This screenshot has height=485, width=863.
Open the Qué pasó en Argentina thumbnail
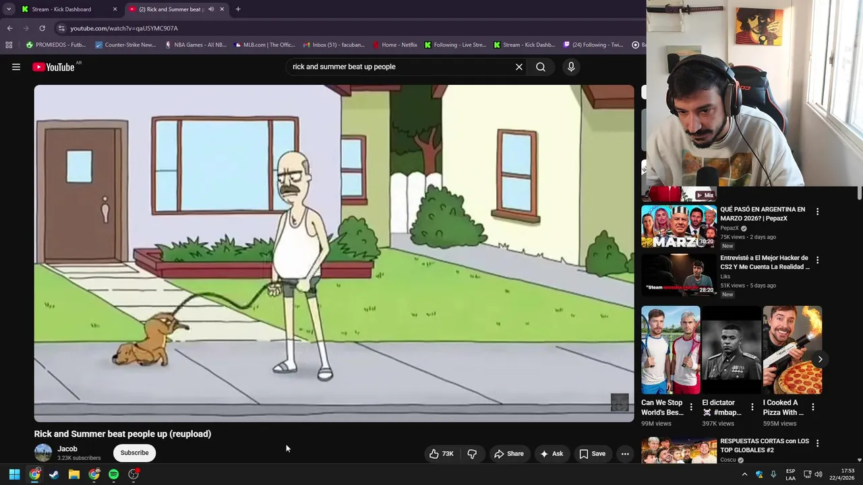click(x=678, y=226)
